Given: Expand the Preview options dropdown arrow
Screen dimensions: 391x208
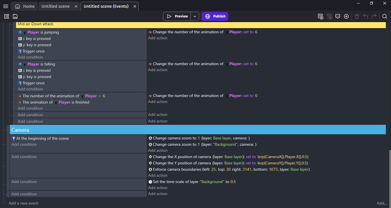Looking at the screenshot, I should pos(195,16).
